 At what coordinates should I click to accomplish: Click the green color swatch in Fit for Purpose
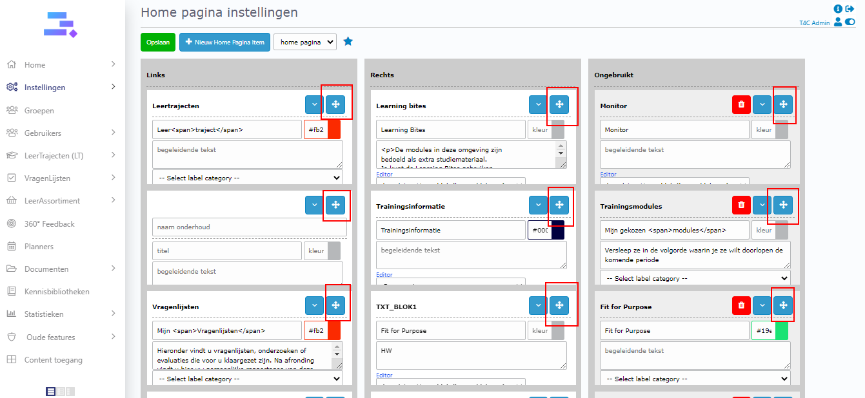coord(781,330)
